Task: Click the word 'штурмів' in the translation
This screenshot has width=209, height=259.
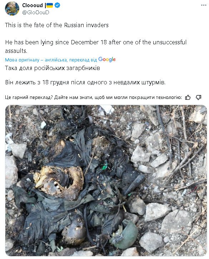Action: coord(152,82)
